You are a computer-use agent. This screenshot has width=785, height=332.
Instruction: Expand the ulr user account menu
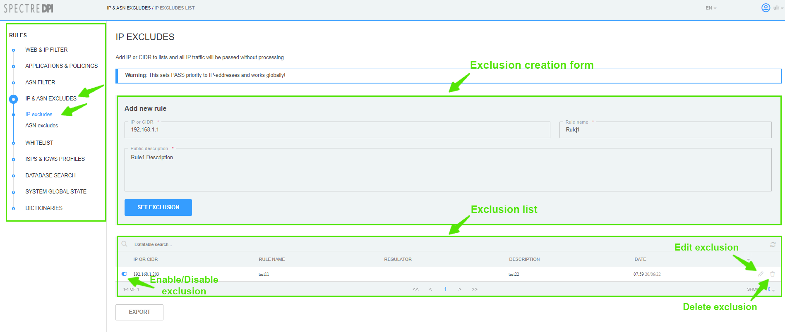tap(778, 8)
